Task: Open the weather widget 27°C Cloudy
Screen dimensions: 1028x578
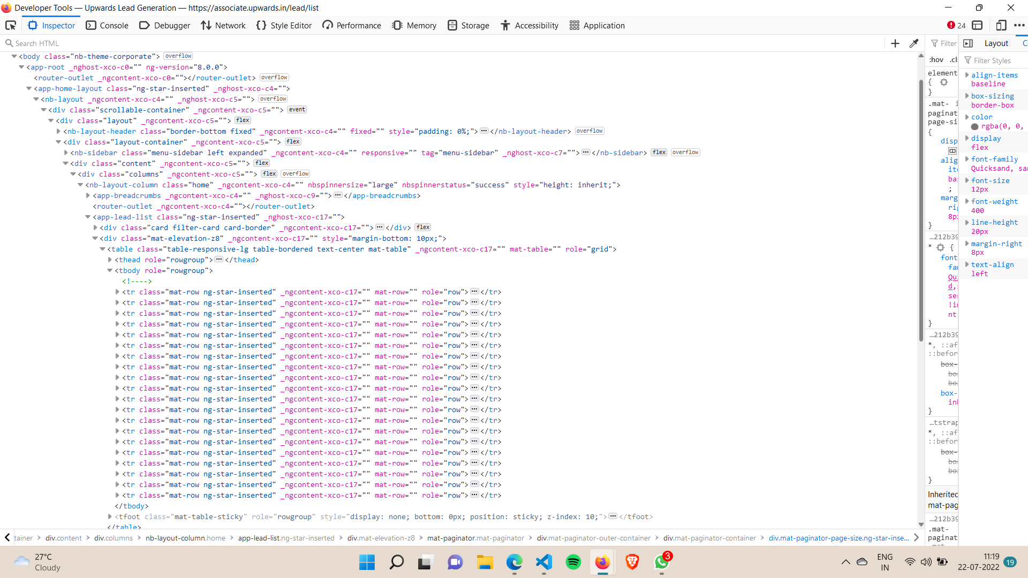Action: click(37, 562)
